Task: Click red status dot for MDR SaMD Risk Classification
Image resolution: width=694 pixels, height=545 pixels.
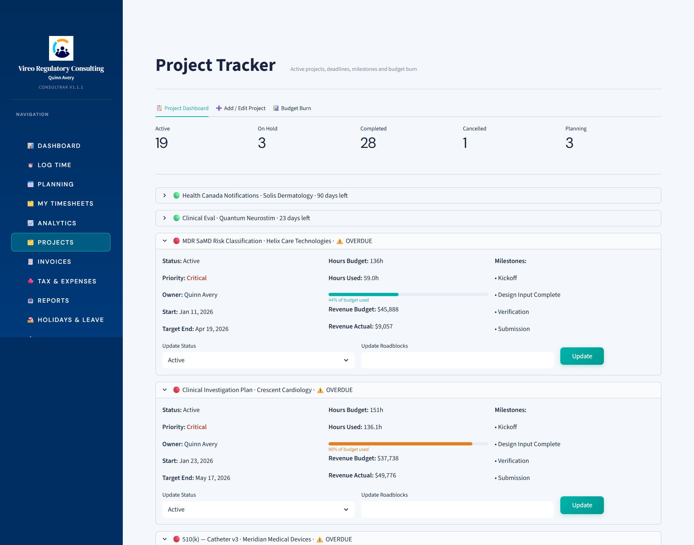Action: coord(177,241)
